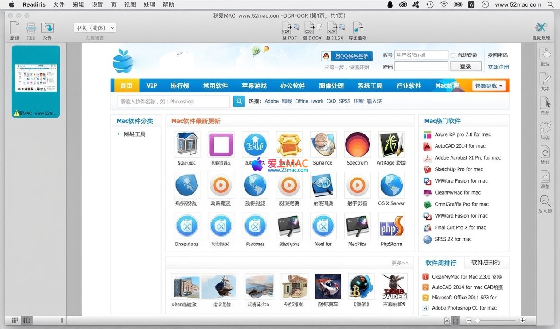Switch to the 软件总排行 tab
This screenshot has height=329, width=560.
pos(486,262)
